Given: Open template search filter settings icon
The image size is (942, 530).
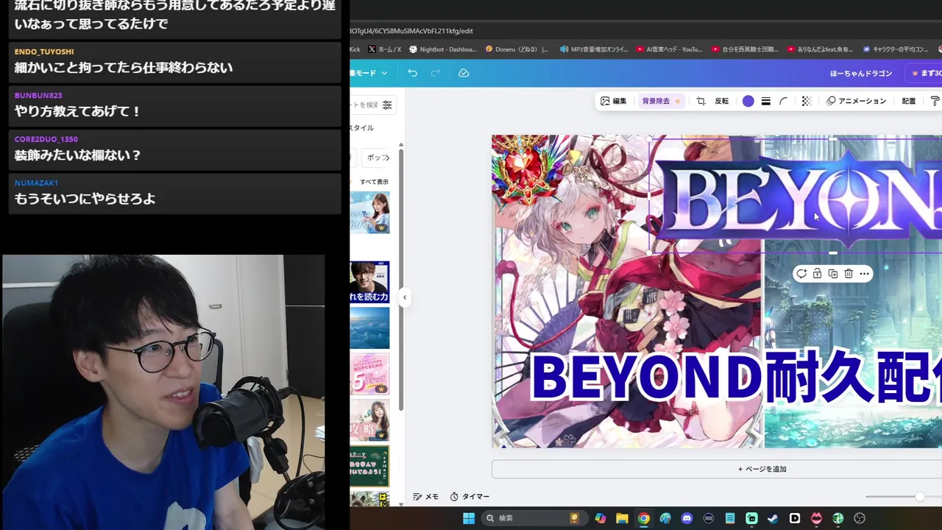Looking at the screenshot, I should pos(387,105).
